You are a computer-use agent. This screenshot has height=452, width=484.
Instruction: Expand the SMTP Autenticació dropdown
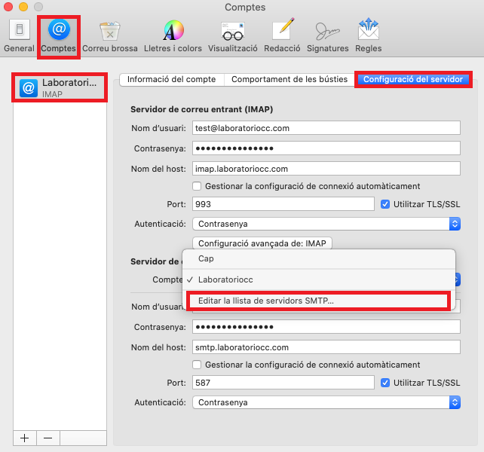pos(326,403)
